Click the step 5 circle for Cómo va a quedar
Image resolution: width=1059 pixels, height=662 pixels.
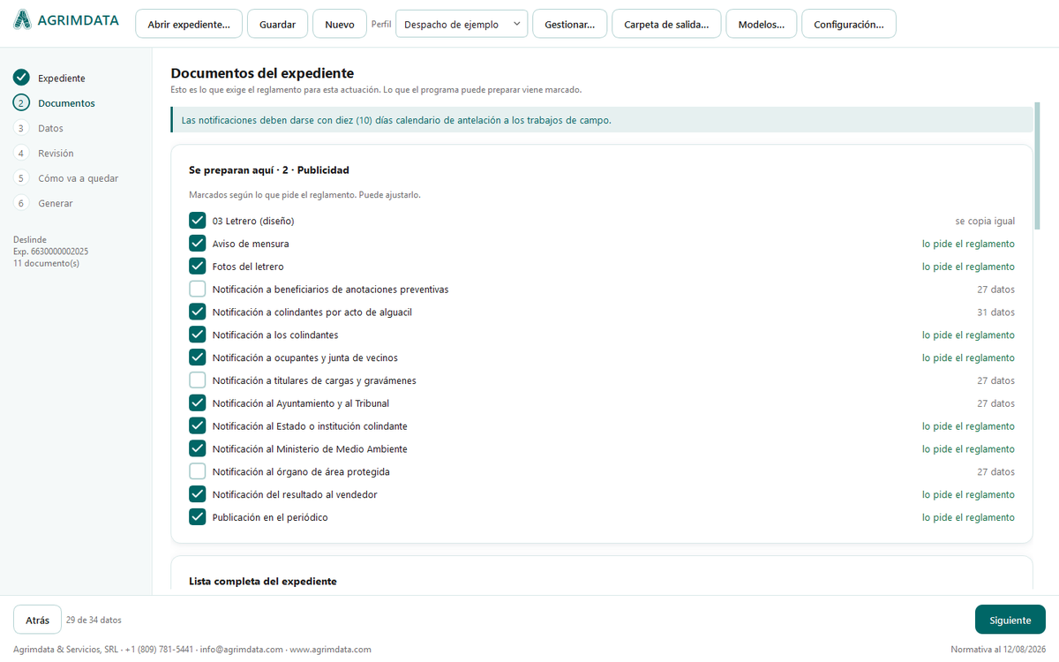(x=22, y=178)
